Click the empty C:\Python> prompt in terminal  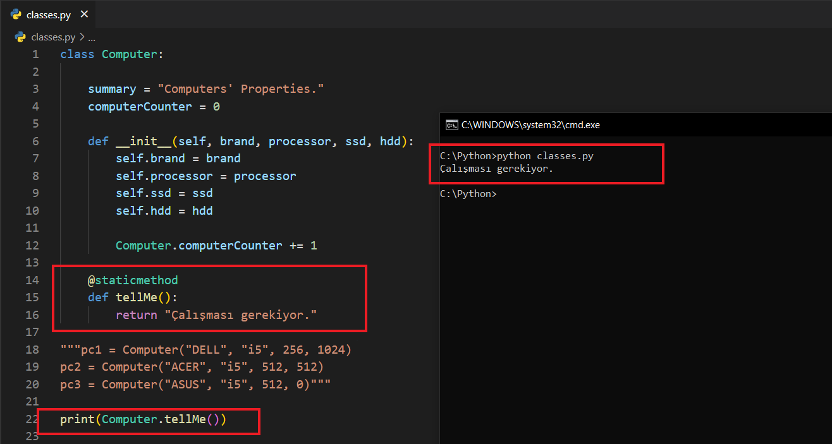click(x=468, y=194)
